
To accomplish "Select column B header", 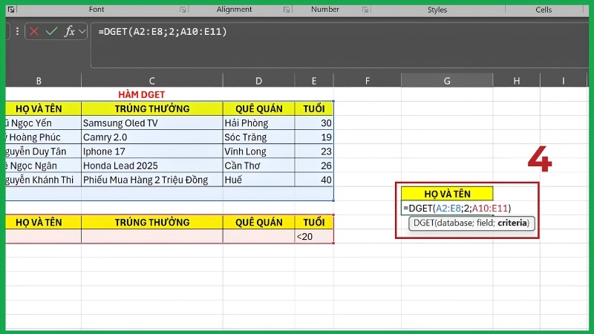I will (39, 81).
